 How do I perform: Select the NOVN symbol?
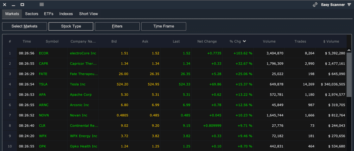[x=44, y=115]
